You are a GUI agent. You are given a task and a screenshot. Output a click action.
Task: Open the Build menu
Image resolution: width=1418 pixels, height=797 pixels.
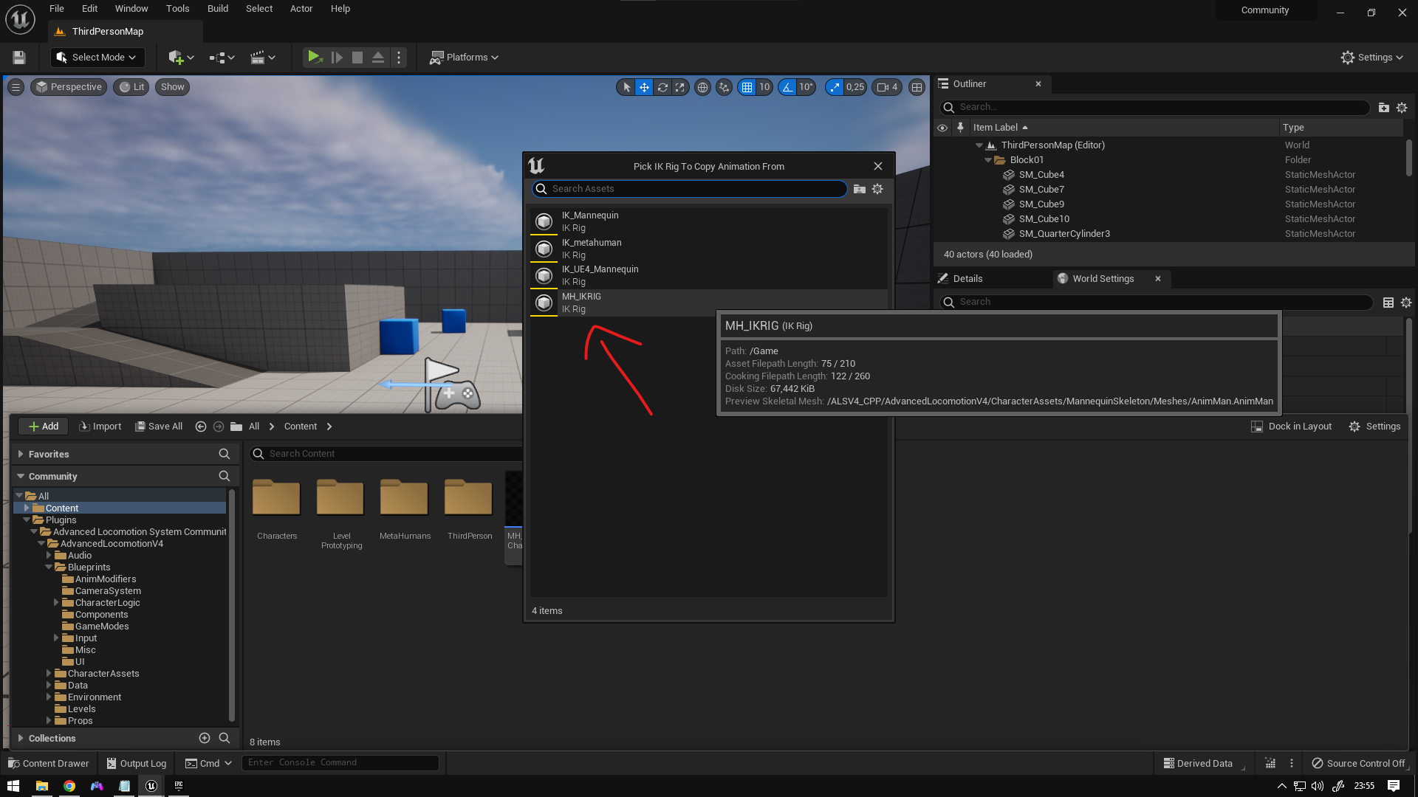click(x=217, y=9)
